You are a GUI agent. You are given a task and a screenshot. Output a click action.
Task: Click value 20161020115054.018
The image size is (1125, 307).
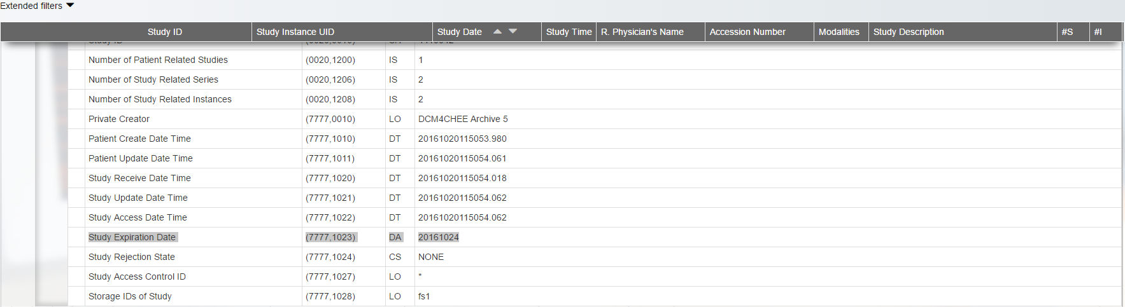[462, 178]
